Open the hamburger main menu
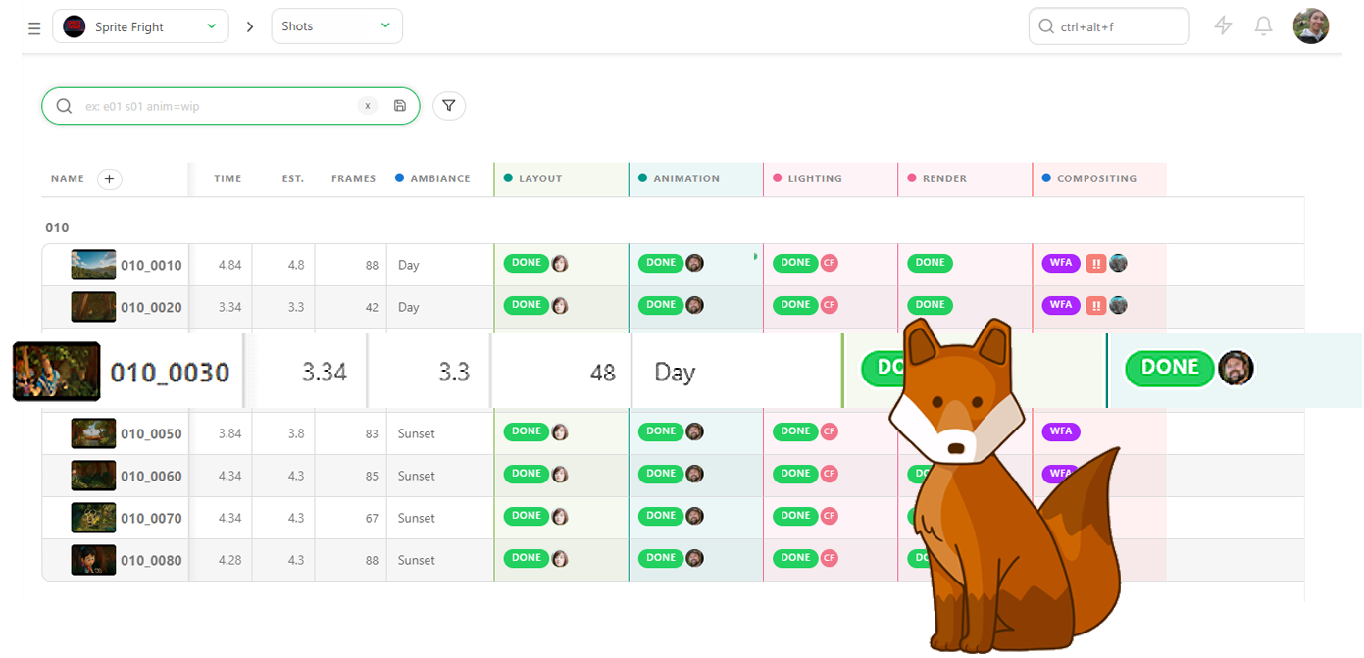 click(x=34, y=27)
